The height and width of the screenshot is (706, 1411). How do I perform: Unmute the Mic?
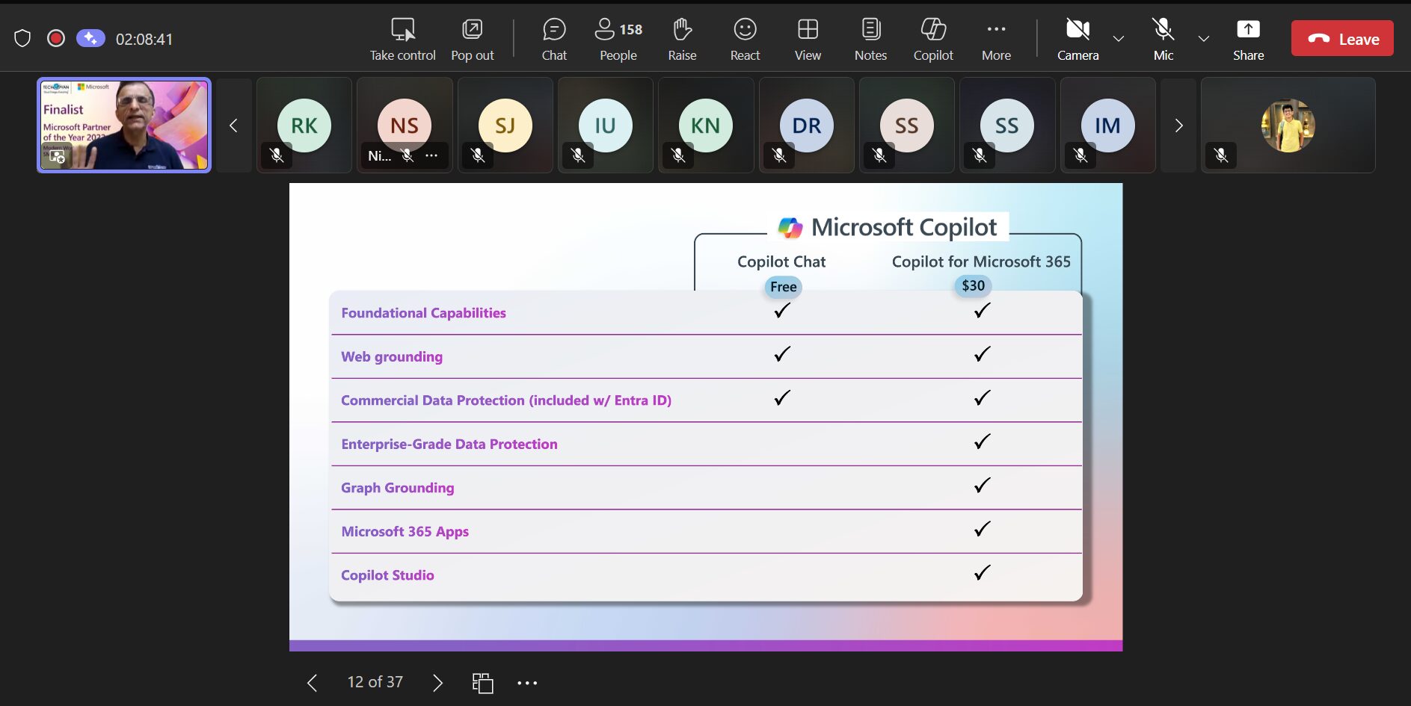1163,39
